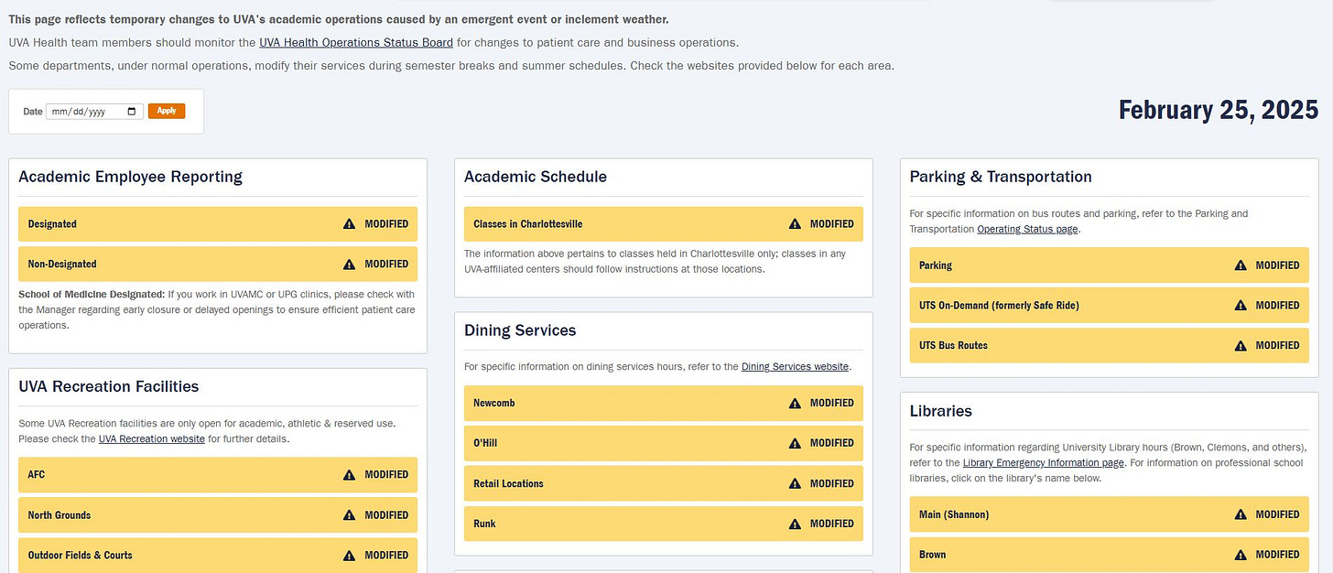Click warning icon in Outdoor Fields & Courts row
The width and height of the screenshot is (1333, 573).
(349, 555)
